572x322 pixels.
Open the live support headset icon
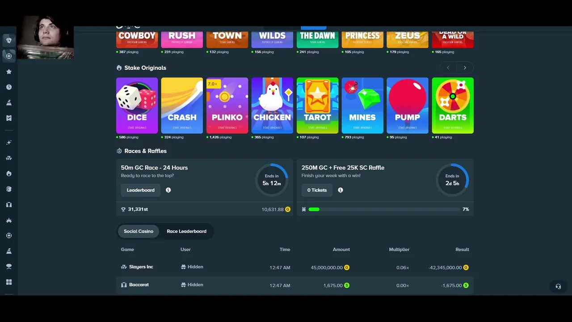[558, 287]
